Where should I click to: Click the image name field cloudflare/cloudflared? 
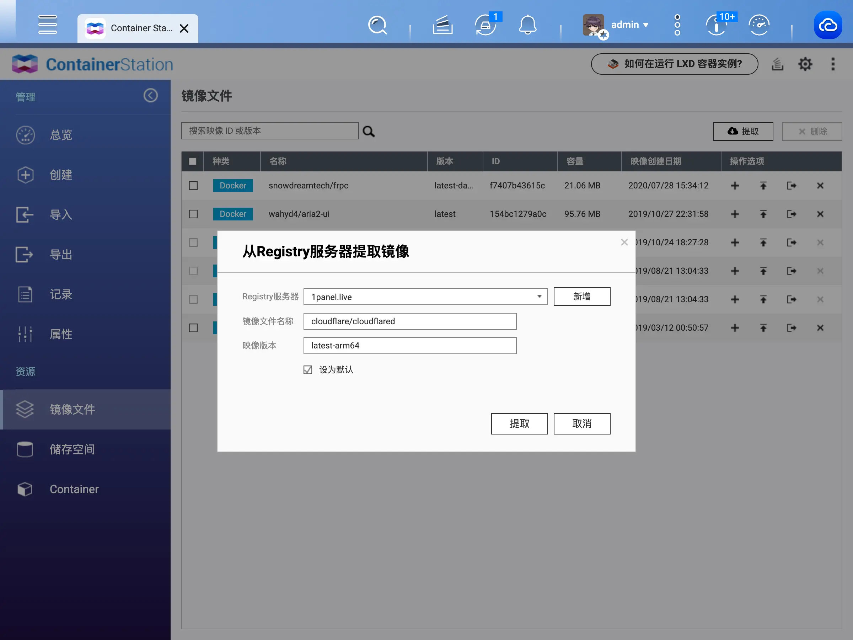[x=410, y=321]
